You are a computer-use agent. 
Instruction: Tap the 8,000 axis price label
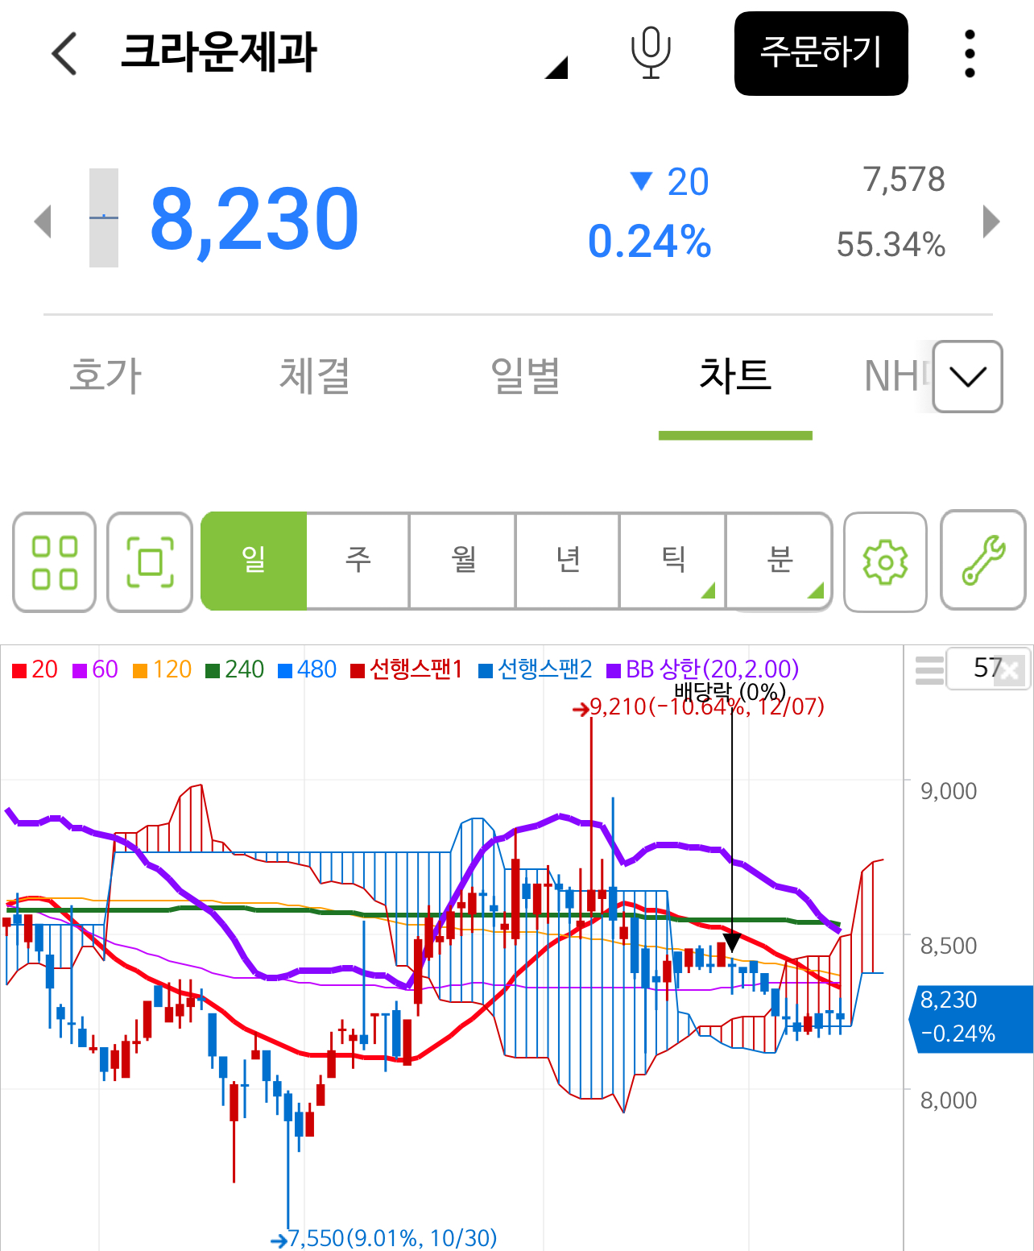coord(949,1100)
